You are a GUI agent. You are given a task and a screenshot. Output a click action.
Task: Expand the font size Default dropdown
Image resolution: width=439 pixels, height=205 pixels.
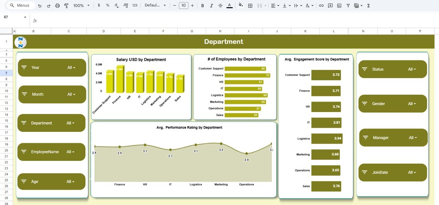(155, 5)
